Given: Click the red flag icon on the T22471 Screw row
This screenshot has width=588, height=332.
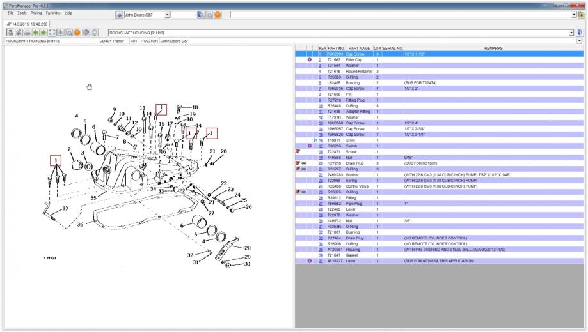Looking at the screenshot, I should [298, 151].
